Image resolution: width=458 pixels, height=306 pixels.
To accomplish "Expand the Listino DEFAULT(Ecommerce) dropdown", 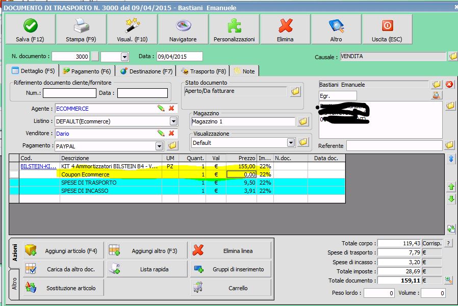I will click(x=173, y=121).
